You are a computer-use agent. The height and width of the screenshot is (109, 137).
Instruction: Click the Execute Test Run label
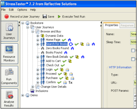74,17
